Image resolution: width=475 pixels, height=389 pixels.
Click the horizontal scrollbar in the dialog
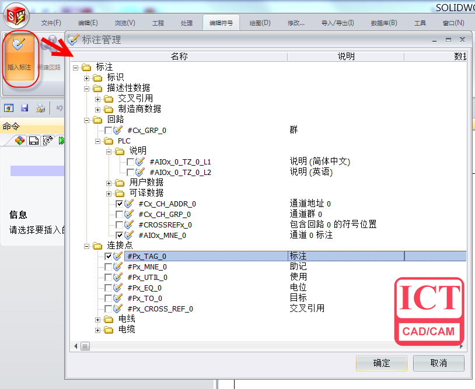(x=233, y=346)
